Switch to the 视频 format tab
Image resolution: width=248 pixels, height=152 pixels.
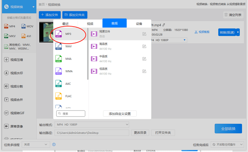pyautogui.click(x=90, y=24)
